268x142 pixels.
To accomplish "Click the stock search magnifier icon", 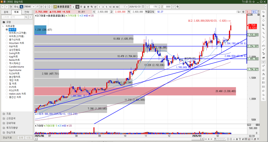I will pos(37,7).
